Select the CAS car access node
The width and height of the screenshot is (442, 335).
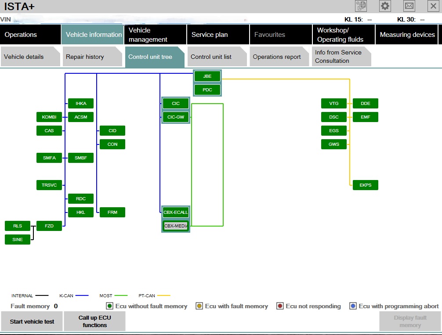tap(49, 131)
